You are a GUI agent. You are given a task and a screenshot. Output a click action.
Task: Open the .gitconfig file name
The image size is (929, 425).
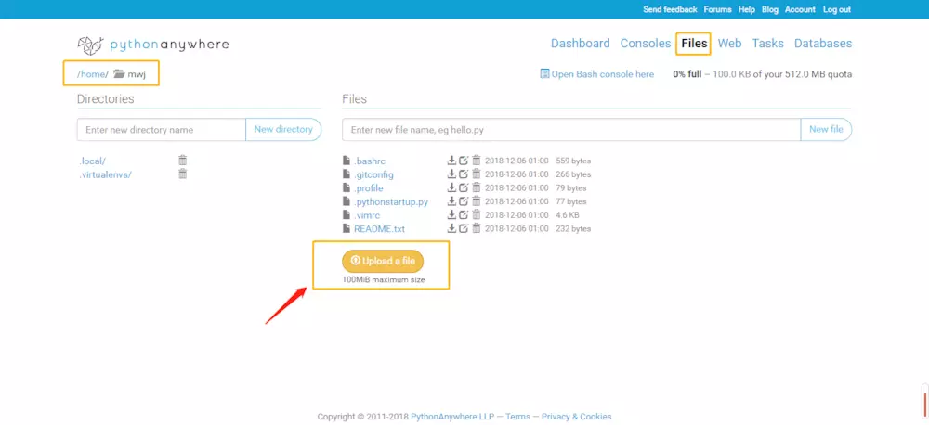pos(373,174)
